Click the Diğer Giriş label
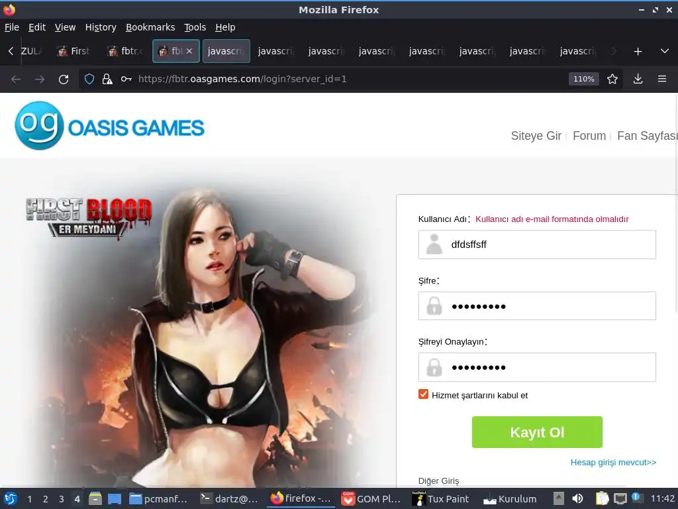678x509 pixels. click(438, 481)
